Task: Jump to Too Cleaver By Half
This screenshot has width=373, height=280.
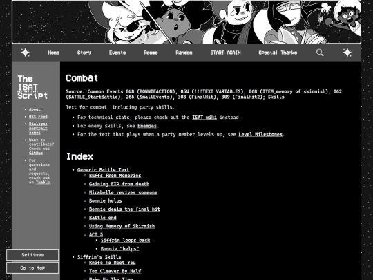Action: tap(115, 271)
